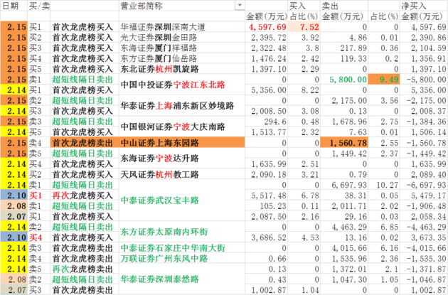Click the 4,463.29 sell amount cell
This screenshot has height=295, width=448.
pos(344,227)
